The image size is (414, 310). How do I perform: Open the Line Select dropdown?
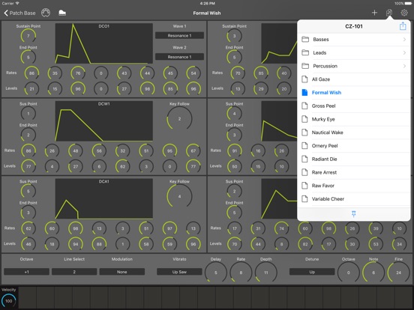pos(74,272)
